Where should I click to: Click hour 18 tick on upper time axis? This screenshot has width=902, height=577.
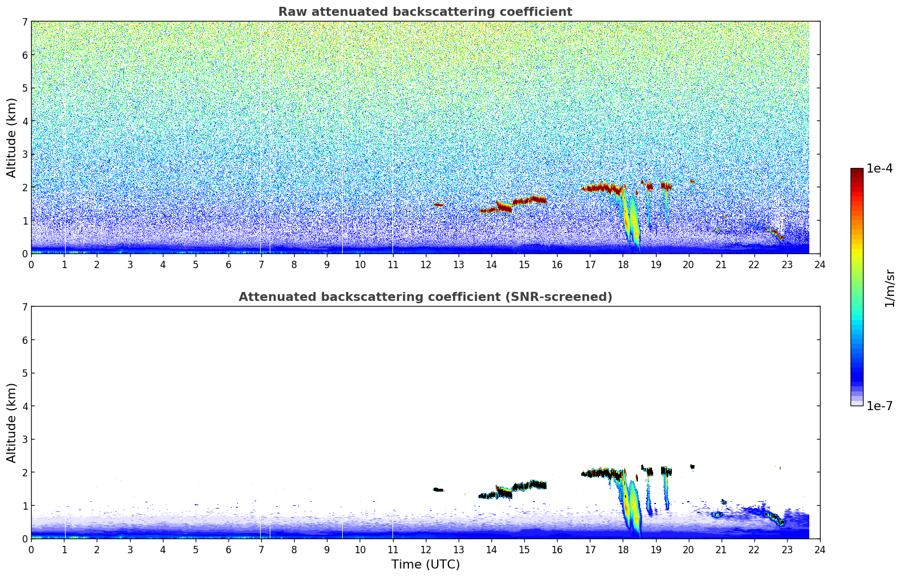click(x=623, y=265)
